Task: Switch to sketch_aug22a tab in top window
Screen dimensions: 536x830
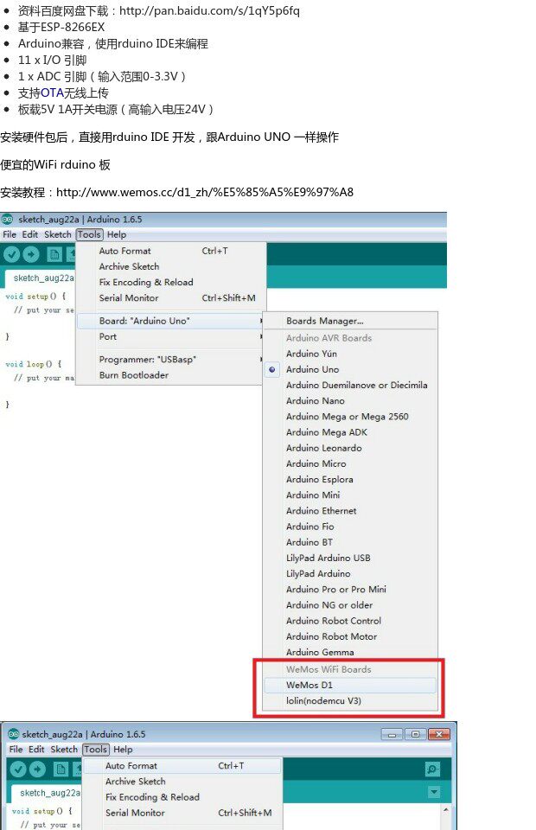Action: coord(41,278)
